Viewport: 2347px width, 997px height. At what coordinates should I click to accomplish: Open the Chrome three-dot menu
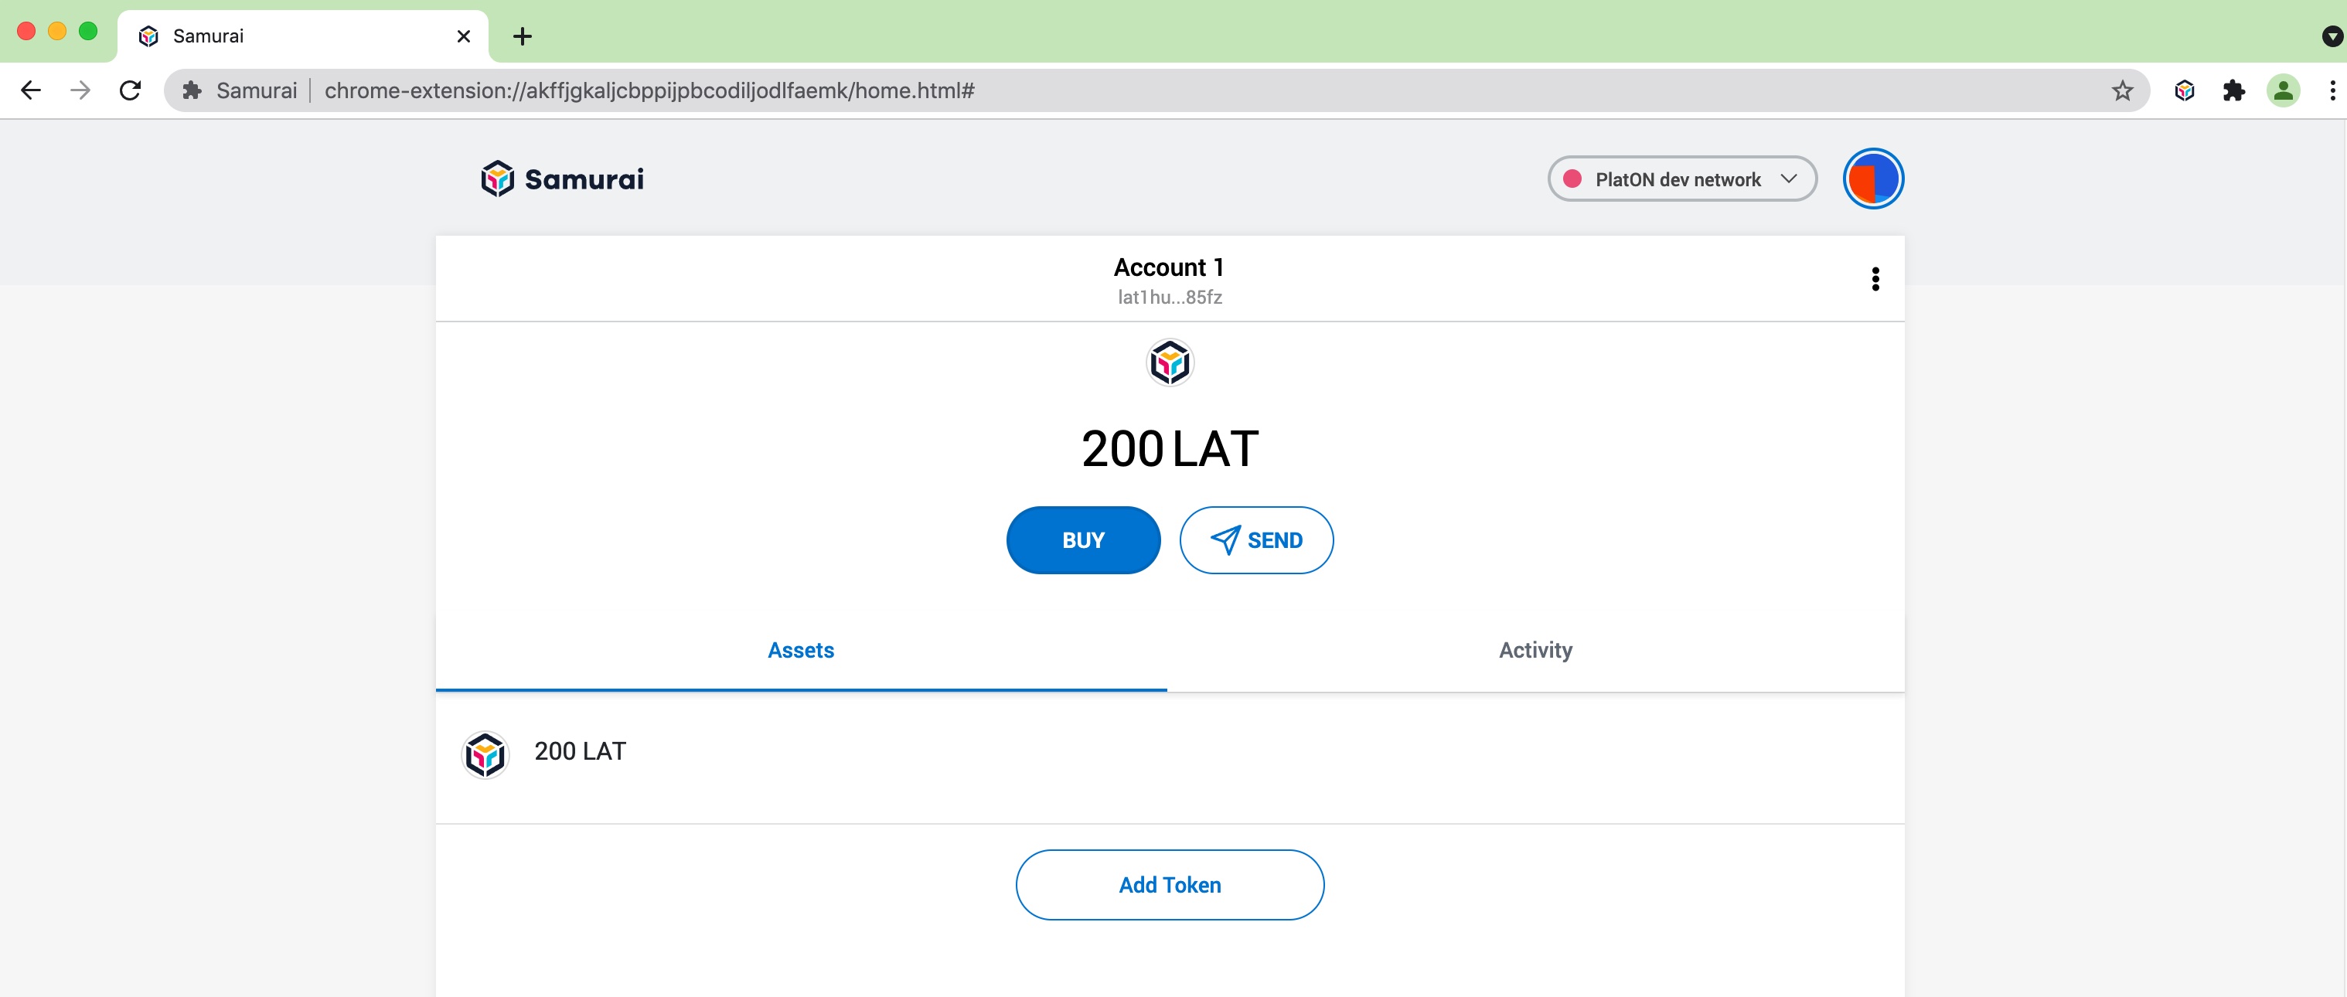pos(2332,90)
